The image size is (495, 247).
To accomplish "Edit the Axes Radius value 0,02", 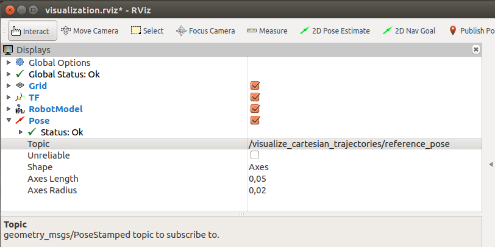I will point(365,190).
